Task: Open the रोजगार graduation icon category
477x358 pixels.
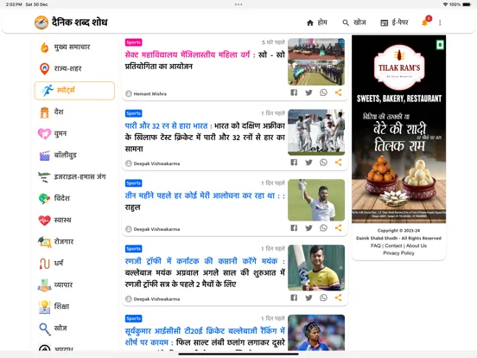Action: click(x=44, y=242)
